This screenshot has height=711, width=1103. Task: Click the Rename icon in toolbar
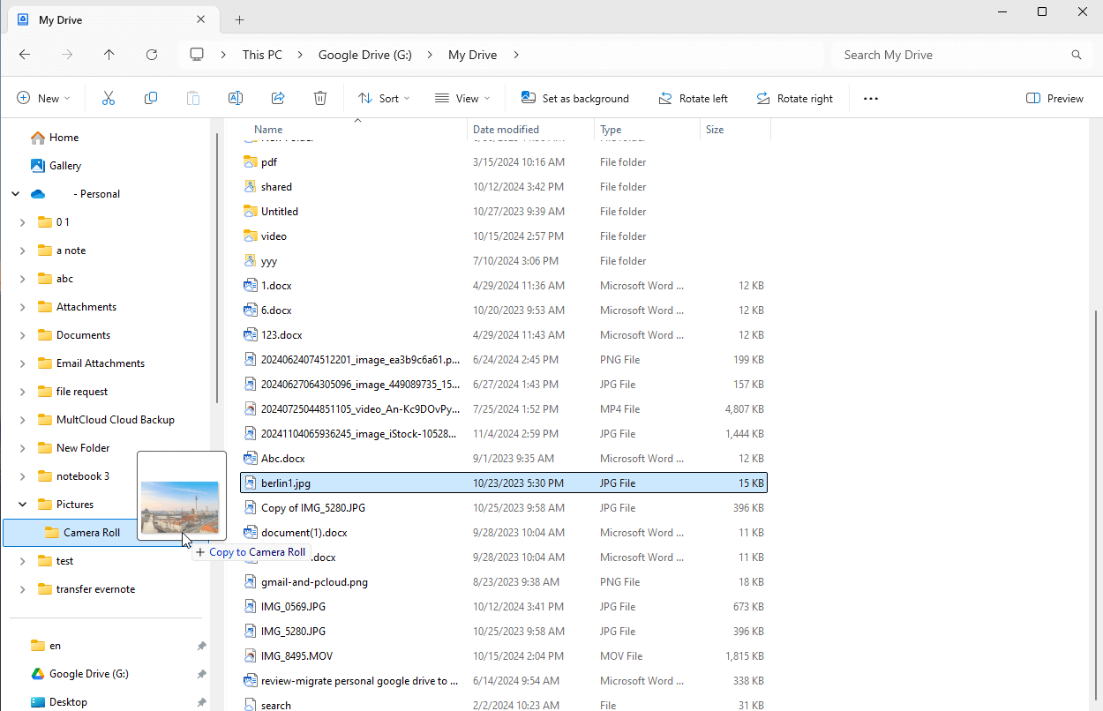pyautogui.click(x=236, y=99)
